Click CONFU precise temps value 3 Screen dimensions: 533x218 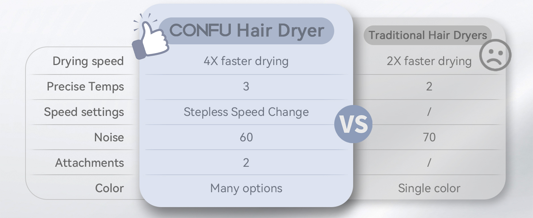pos(246,86)
